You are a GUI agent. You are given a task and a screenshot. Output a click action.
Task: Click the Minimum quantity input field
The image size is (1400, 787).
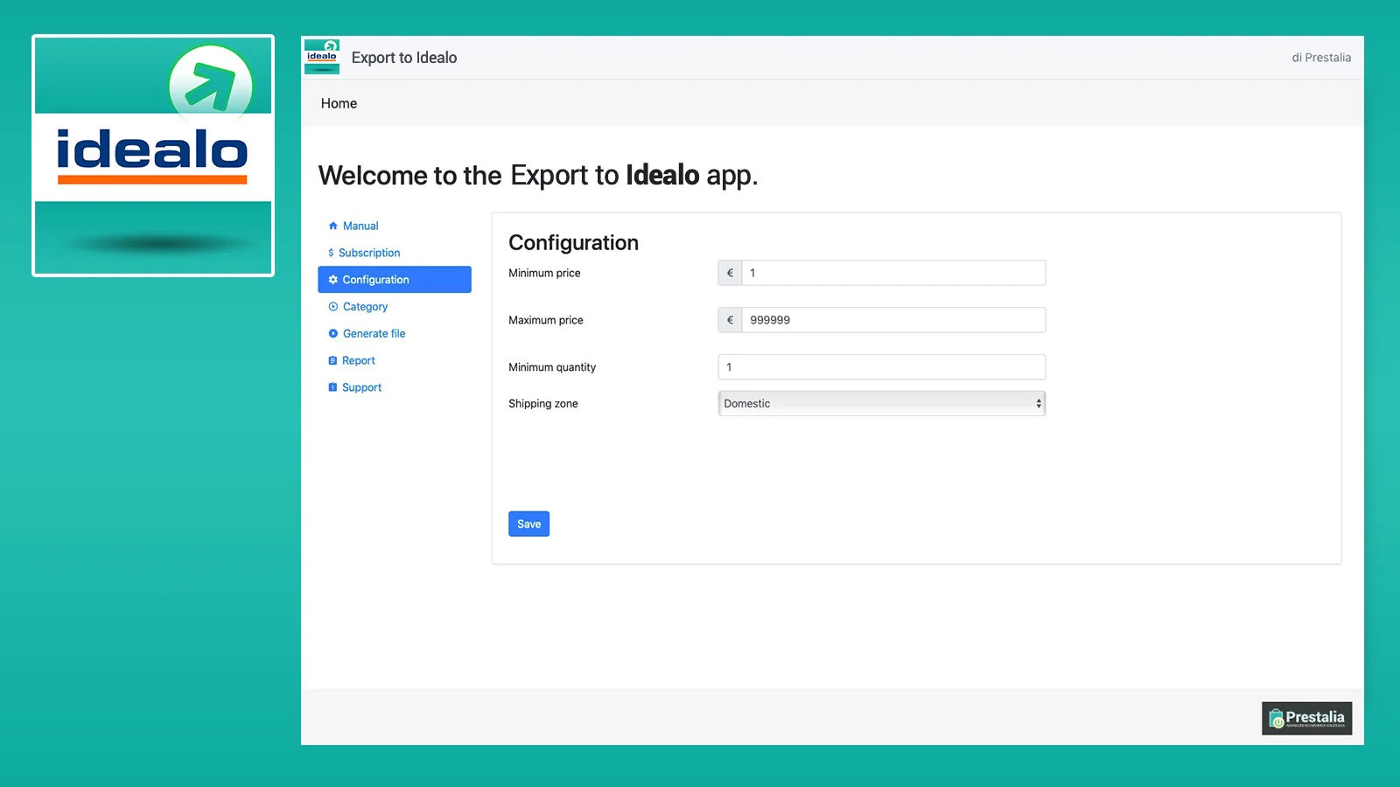(882, 367)
